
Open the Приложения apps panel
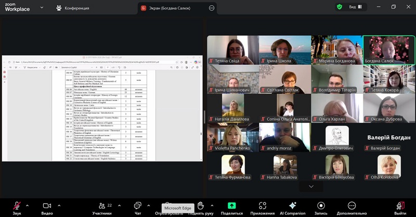coord(262,208)
